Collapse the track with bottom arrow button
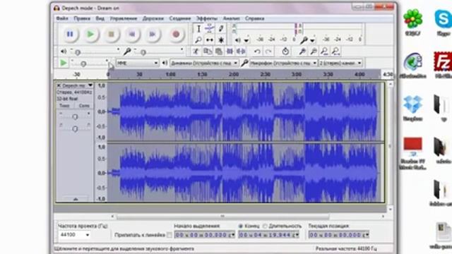 tap(76, 199)
